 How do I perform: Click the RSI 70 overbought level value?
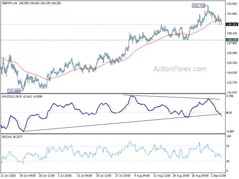(x=228, y=146)
